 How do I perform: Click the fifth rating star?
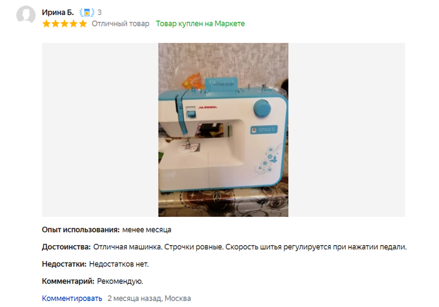pos(83,24)
